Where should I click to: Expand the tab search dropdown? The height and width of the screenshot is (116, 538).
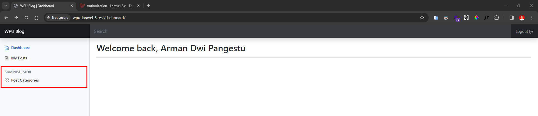[6, 6]
